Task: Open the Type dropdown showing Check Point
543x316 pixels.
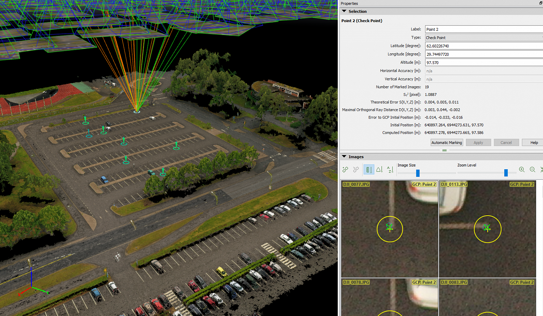Action: point(483,37)
